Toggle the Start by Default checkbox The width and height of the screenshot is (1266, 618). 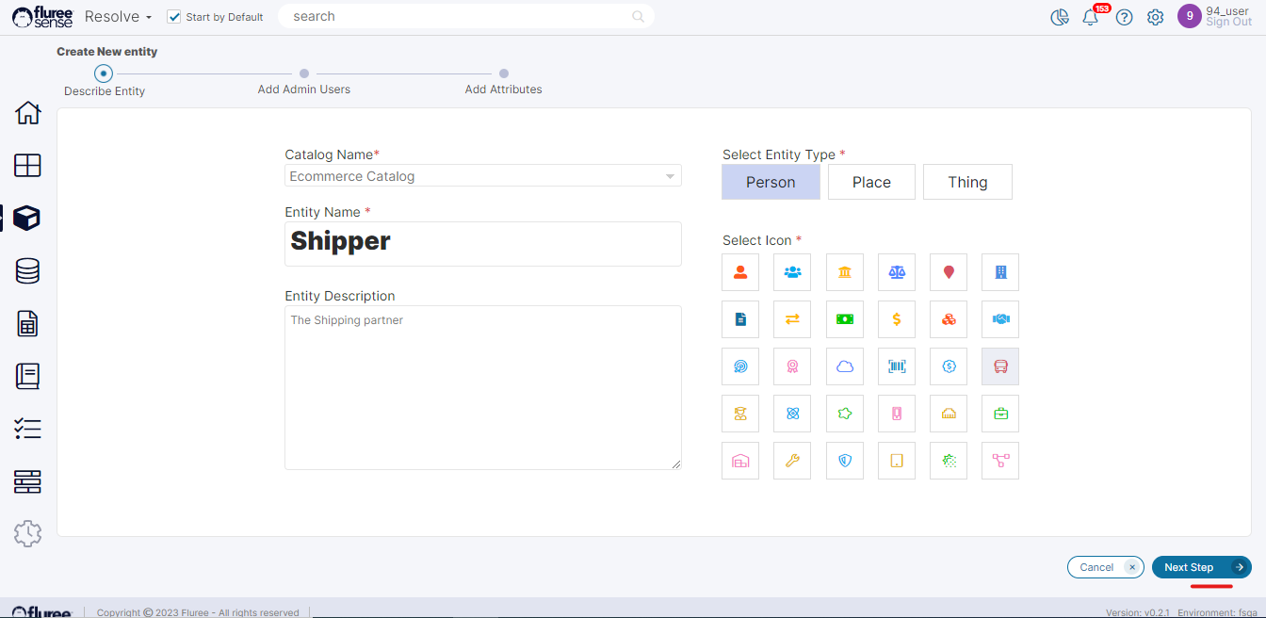pos(173,17)
